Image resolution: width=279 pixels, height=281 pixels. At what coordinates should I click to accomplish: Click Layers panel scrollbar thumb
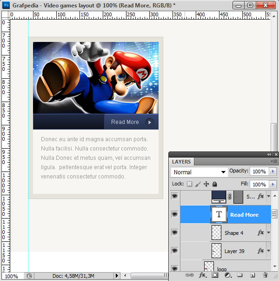tap(274, 214)
